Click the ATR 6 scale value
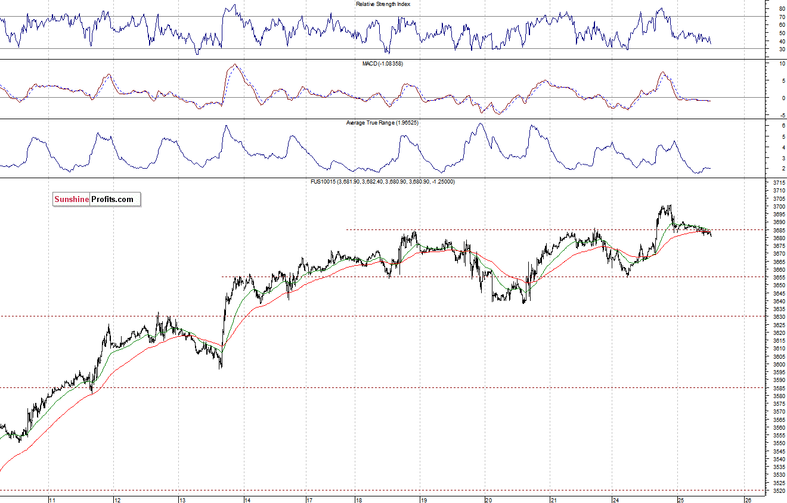Image resolution: width=787 pixels, height=503 pixels. tap(783, 126)
